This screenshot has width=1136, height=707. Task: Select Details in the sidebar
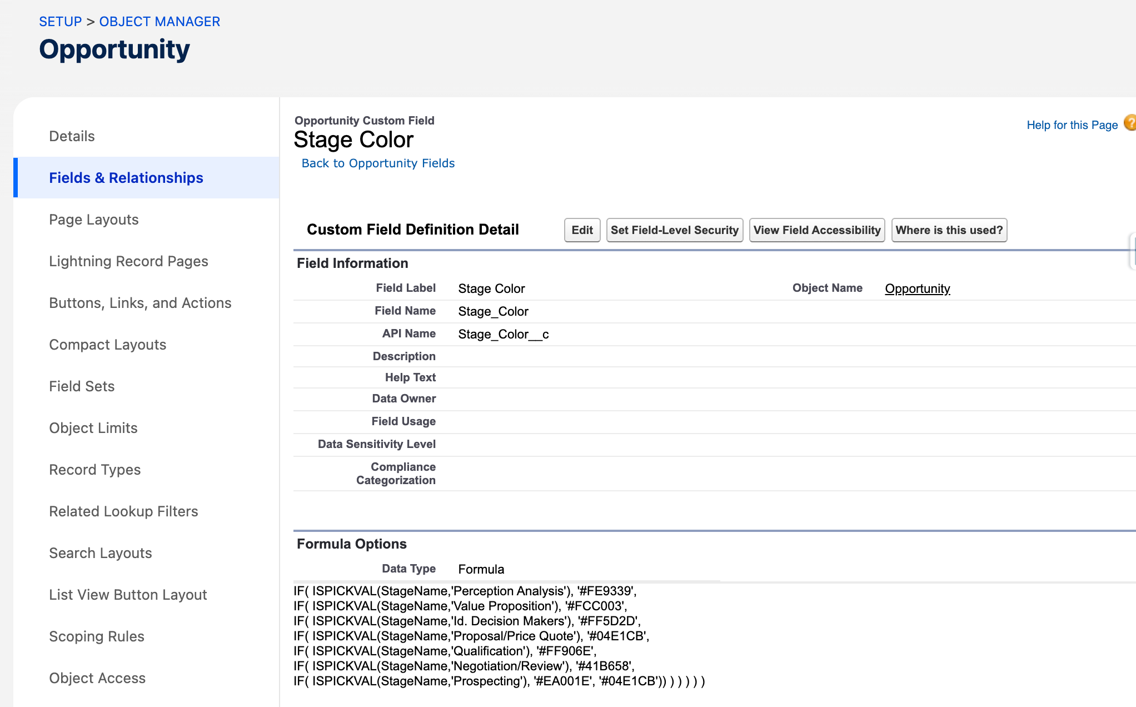pyautogui.click(x=72, y=136)
